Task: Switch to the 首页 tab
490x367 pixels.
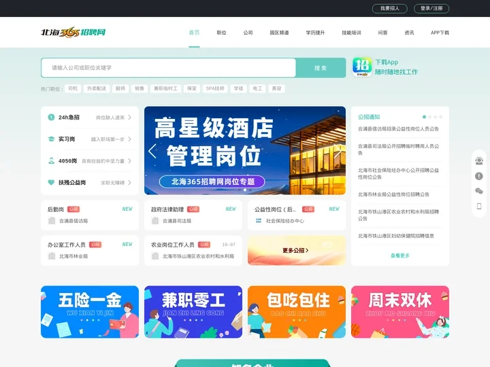Action: pos(194,32)
